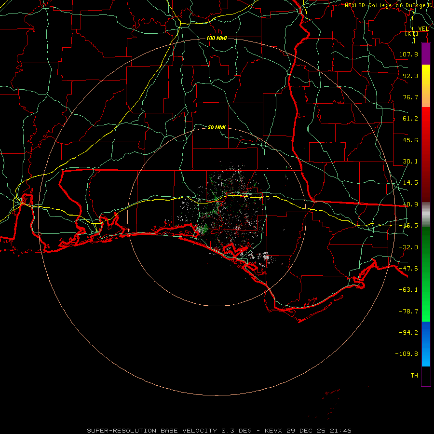
Task: Click the NEXLAB-College of DuPage credit text
Action: tap(389, 5)
